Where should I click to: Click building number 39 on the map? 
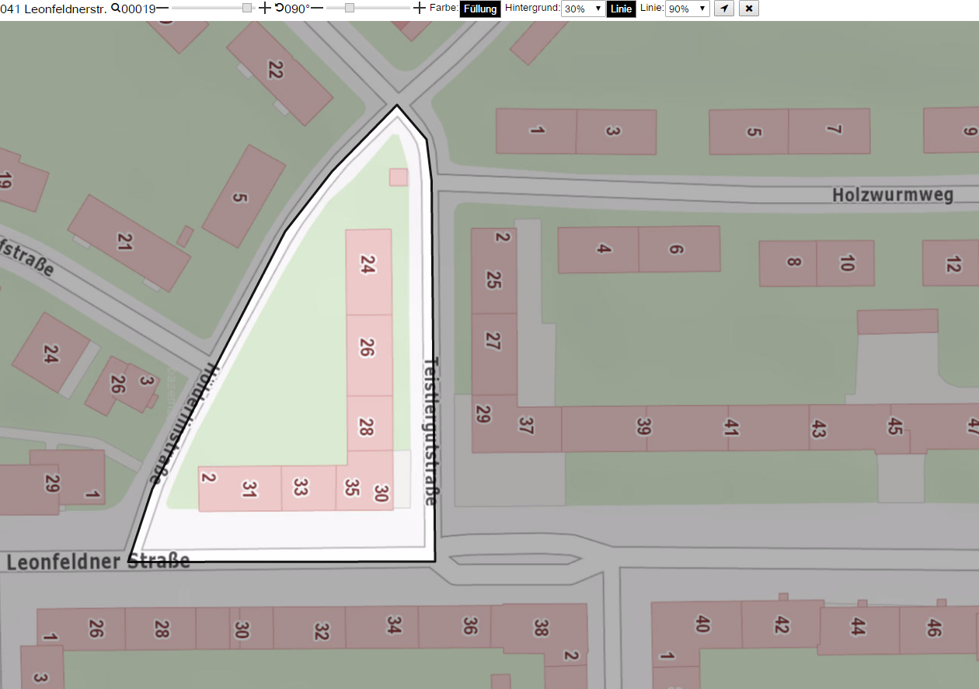pyautogui.click(x=643, y=427)
